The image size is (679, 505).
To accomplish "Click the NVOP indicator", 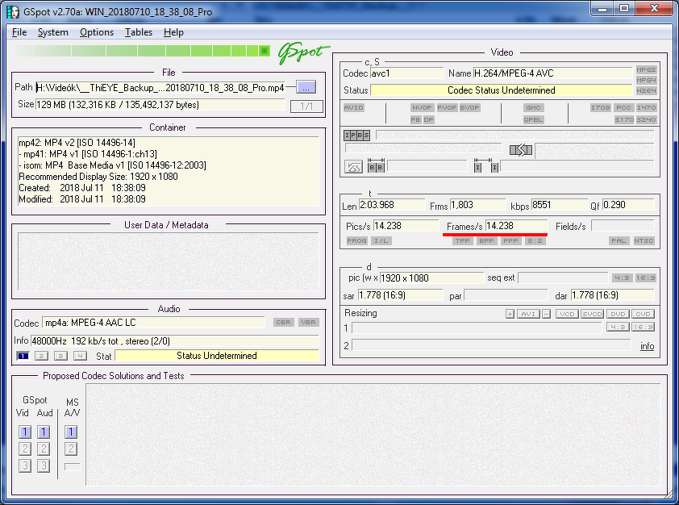I will tap(422, 107).
